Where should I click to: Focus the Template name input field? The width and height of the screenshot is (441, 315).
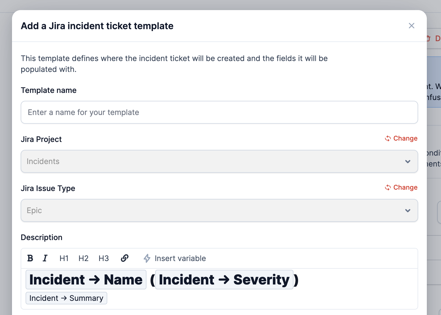(x=219, y=112)
